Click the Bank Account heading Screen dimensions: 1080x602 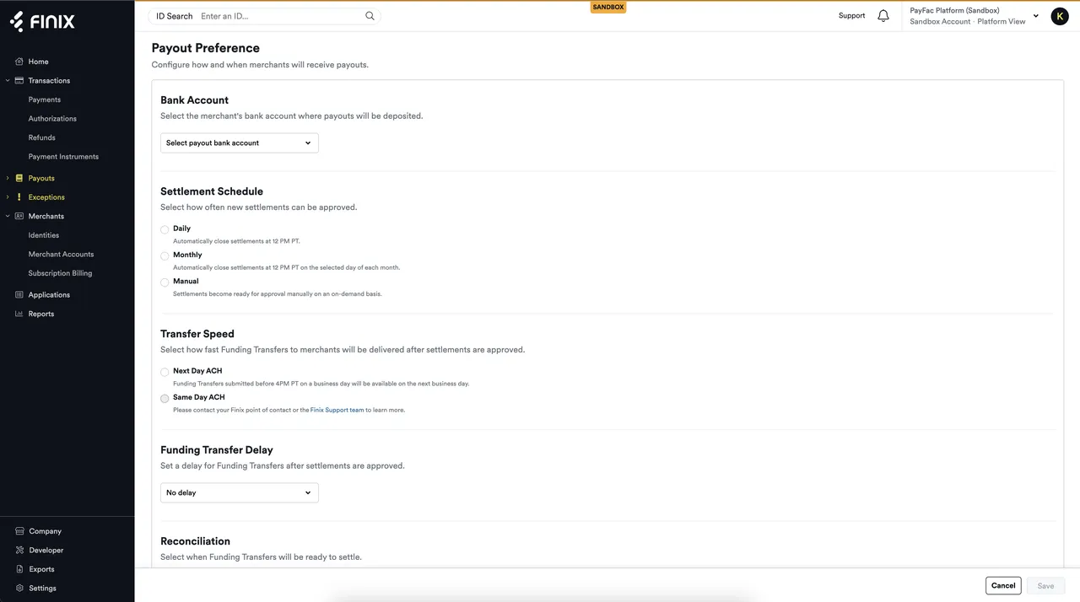194,100
